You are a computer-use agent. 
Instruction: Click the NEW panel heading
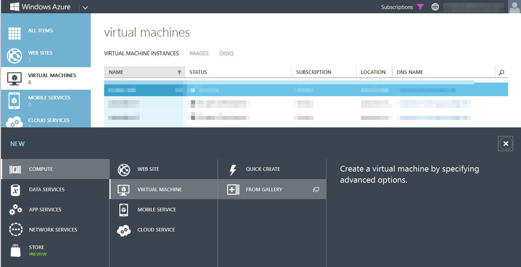coord(18,144)
